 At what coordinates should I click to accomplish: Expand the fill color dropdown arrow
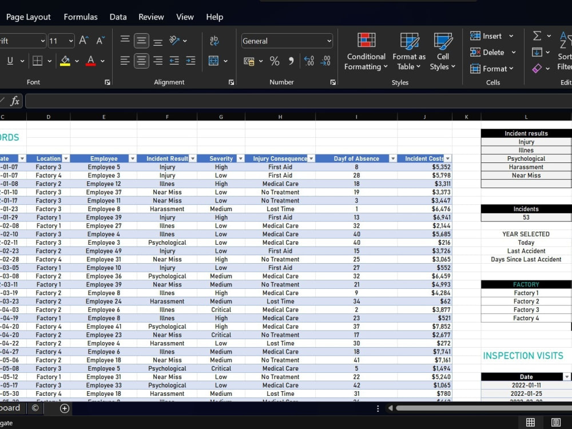(77, 61)
